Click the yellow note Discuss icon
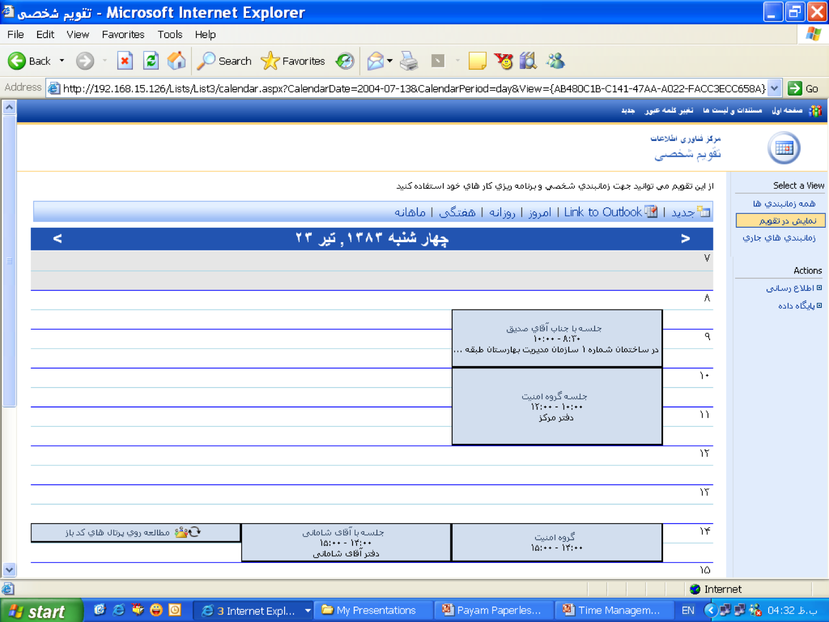Image resolution: width=829 pixels, height=622 pixels. click(x=477, y=61)
